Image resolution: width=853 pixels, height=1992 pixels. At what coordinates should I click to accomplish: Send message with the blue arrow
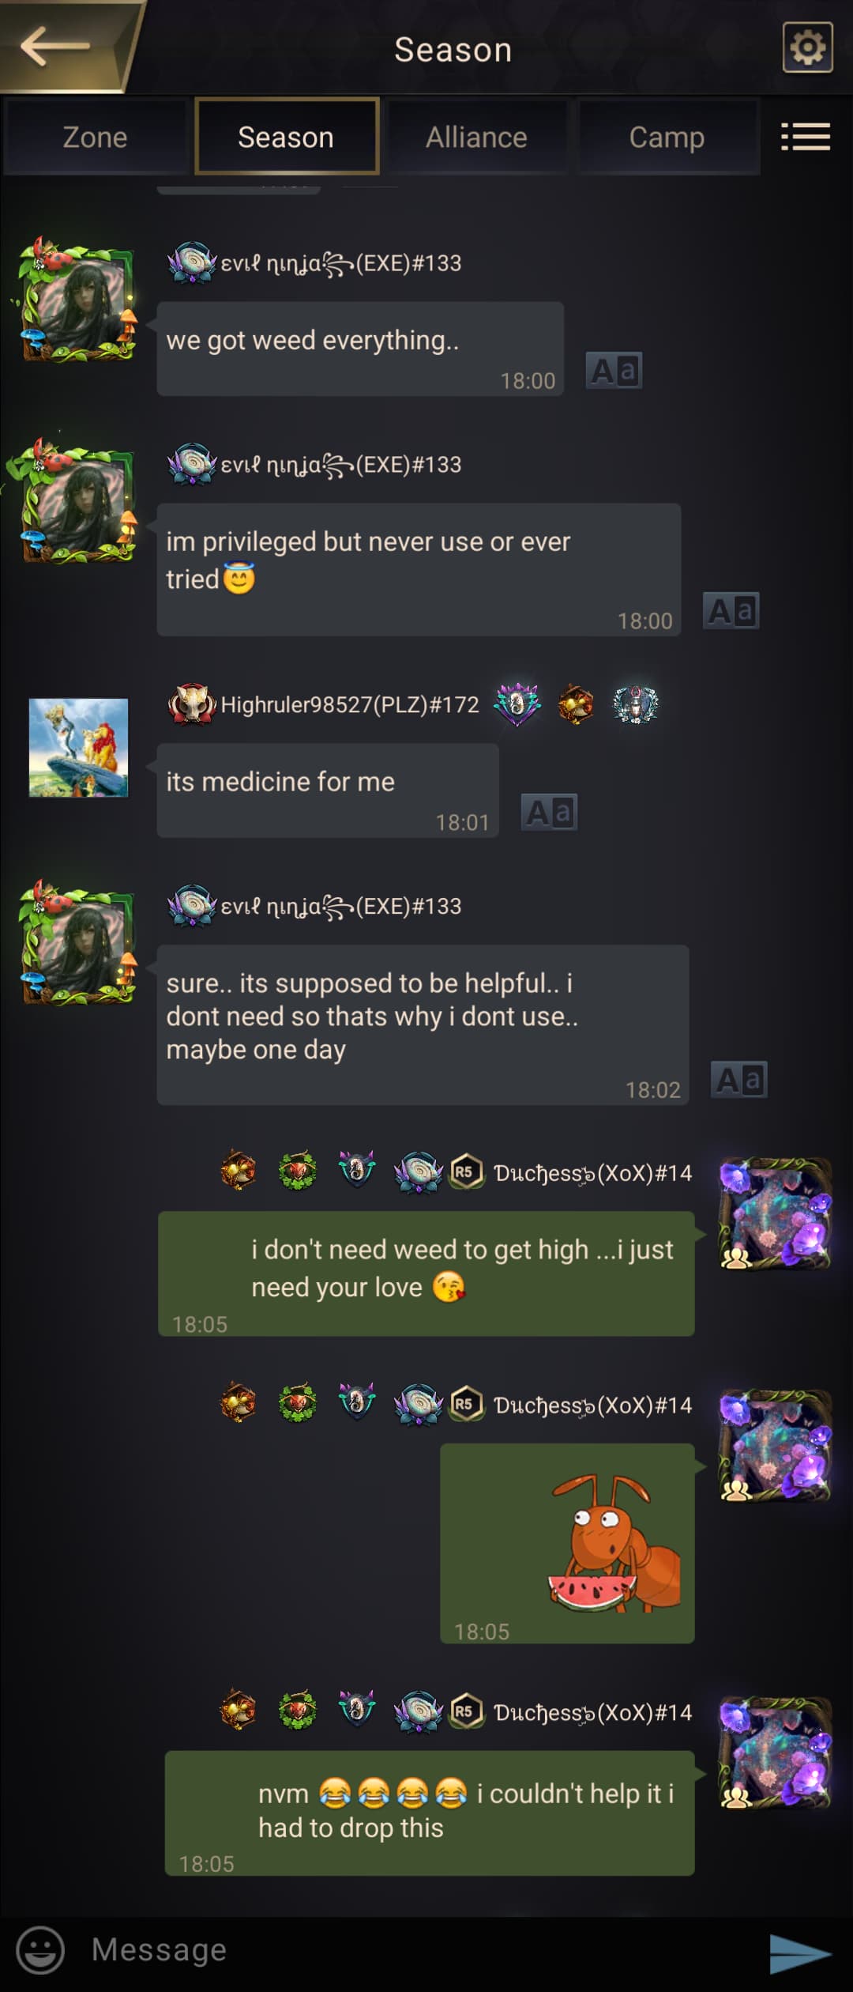click(799, 1953)
